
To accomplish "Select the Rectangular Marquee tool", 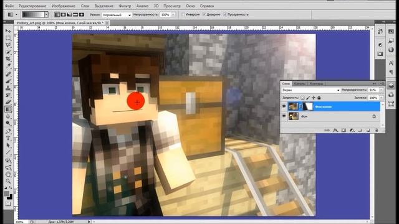I will tap(8, 38).
